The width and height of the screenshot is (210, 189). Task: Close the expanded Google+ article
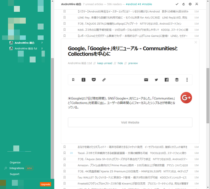pos(196,42)
